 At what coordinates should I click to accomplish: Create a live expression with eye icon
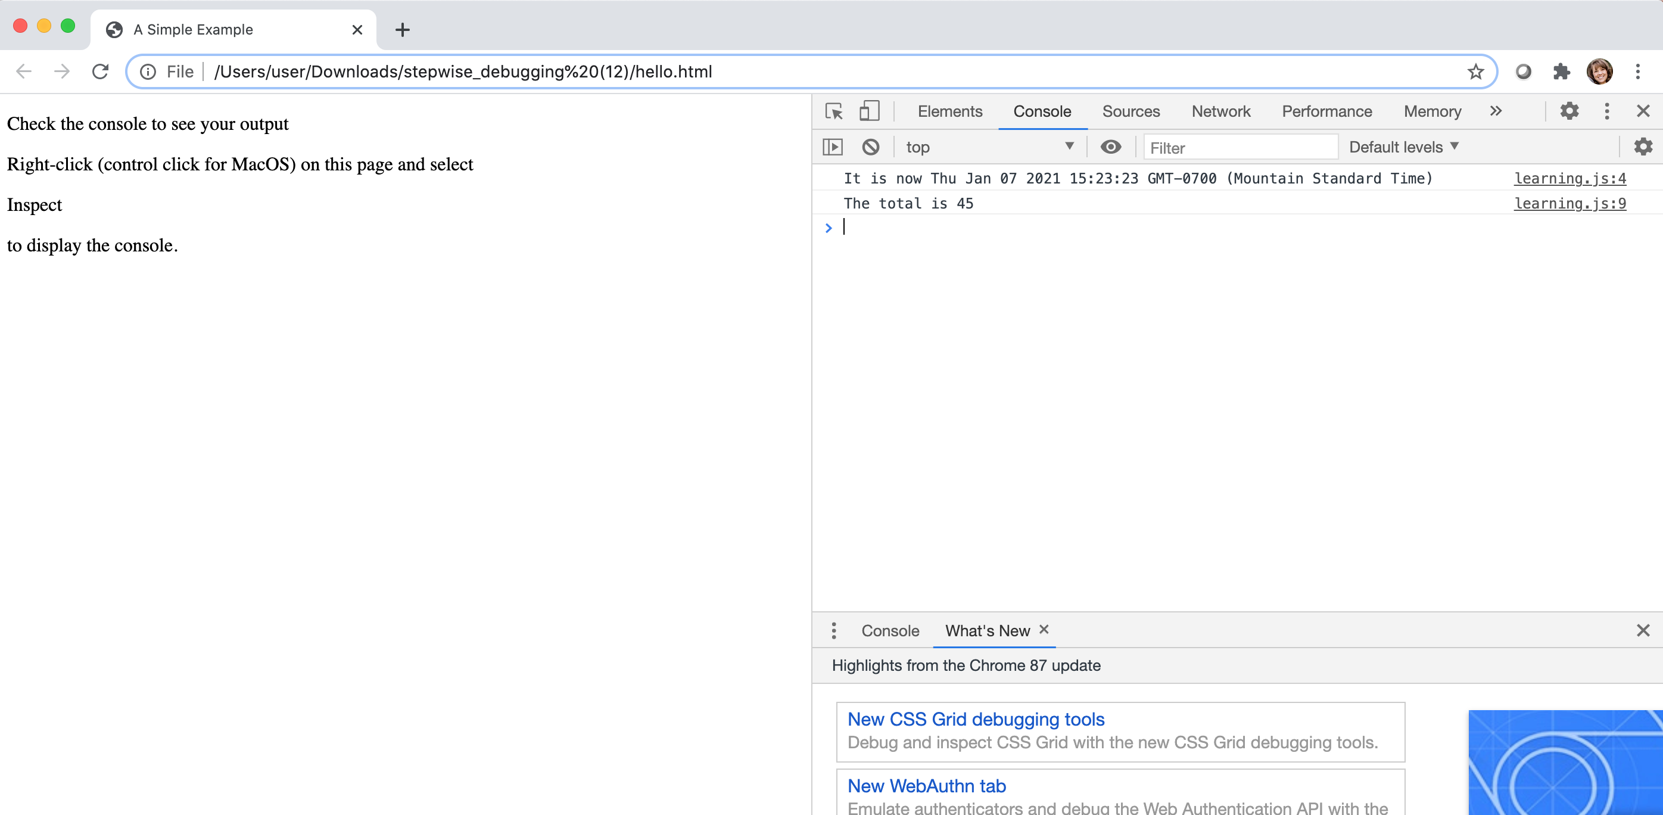pyautogui.click(x=1110, y=147)
